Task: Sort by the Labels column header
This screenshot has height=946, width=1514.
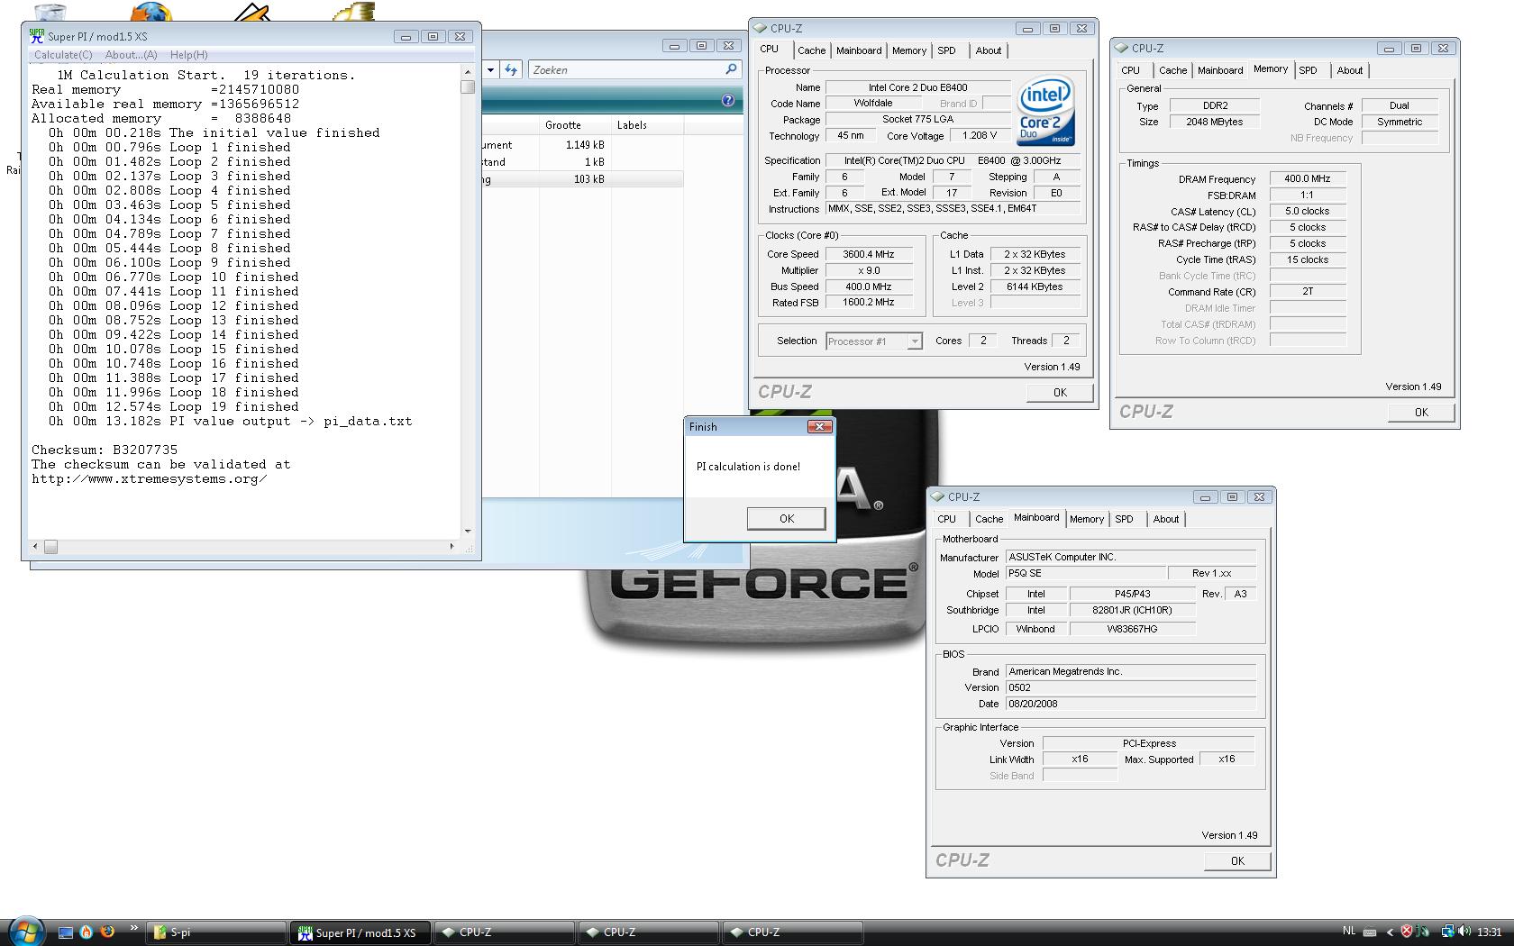Action: click(x=647, y=125)
